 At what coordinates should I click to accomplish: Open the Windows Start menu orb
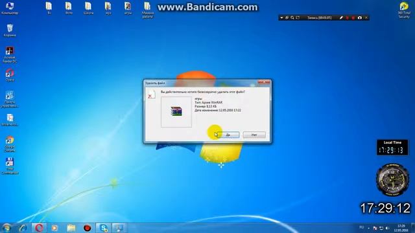(6, 228)
